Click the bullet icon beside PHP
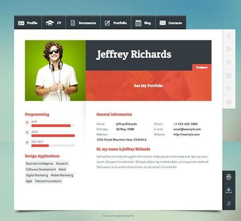241x221 pixels. 27,122
